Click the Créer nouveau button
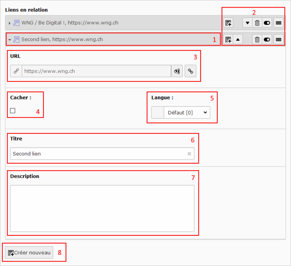The height and width of the screenshot is (266, 291). point(29,252)
